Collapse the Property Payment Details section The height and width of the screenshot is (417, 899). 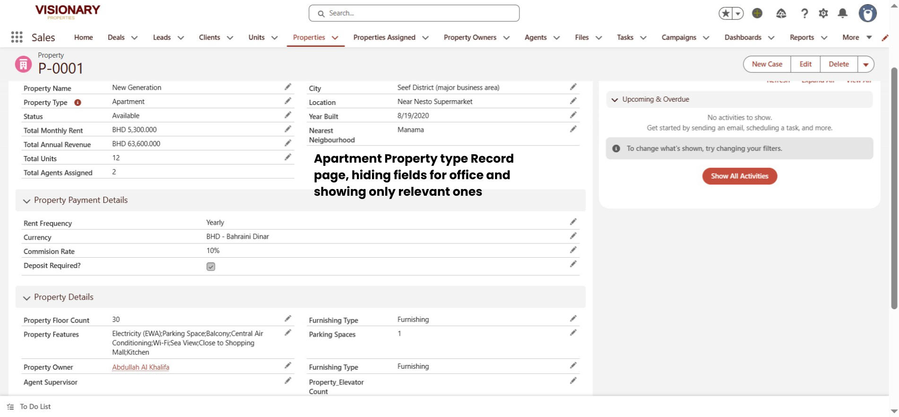[27, 201]
